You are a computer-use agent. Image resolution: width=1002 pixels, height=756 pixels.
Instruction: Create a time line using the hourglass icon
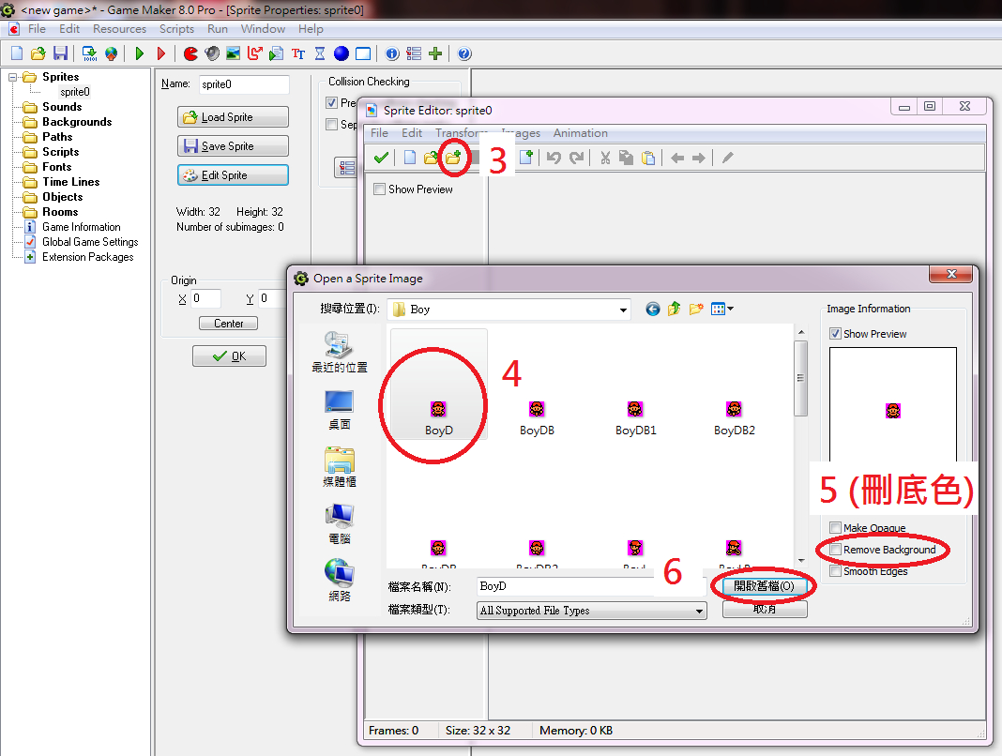pos(320,53)
